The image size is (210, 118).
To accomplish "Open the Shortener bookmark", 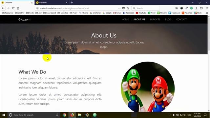I will (95, 13).
